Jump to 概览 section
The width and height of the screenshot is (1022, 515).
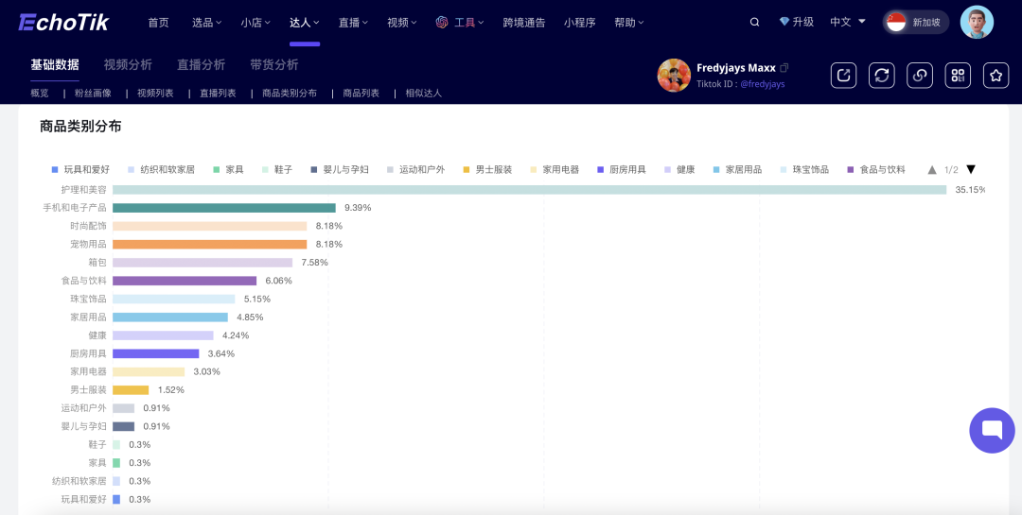[40, 94]
